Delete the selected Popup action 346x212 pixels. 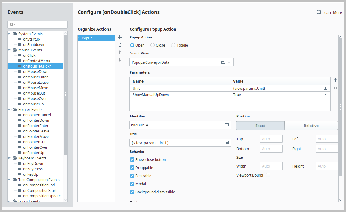[120, 45]
